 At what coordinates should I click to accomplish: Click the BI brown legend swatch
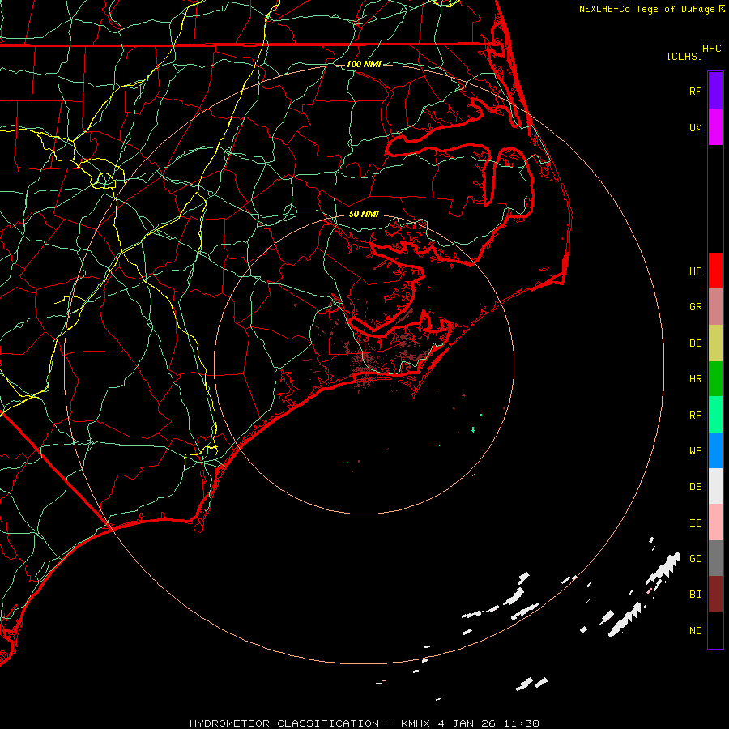click(715, 595)
